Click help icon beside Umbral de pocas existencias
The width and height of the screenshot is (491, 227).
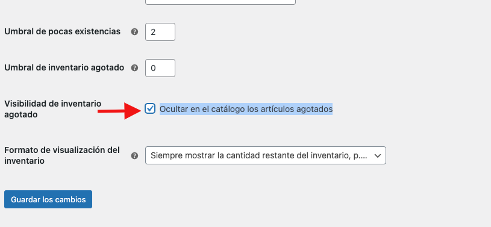pyautogui.click(x=135, y=32)
